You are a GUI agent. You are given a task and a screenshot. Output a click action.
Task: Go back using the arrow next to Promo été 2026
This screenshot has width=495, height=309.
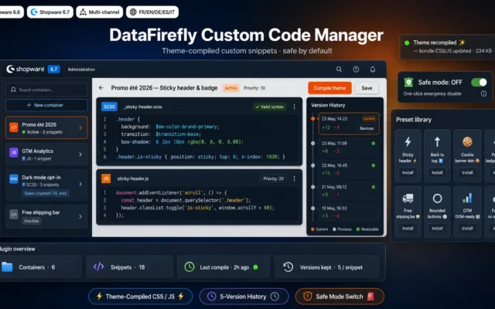[101, 88]
